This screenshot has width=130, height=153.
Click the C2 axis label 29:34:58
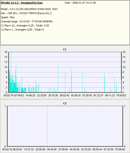coord(52,149)
